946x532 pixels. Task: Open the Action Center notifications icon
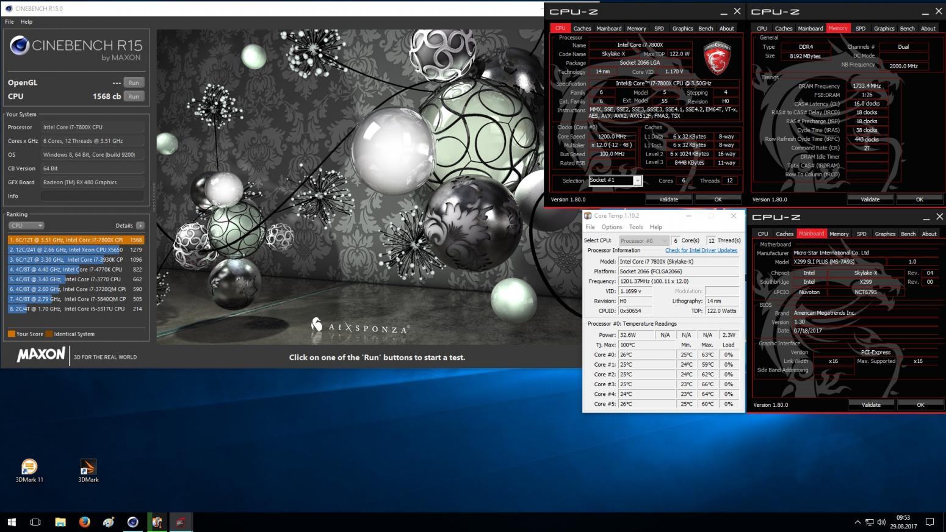tap(930, 522)
